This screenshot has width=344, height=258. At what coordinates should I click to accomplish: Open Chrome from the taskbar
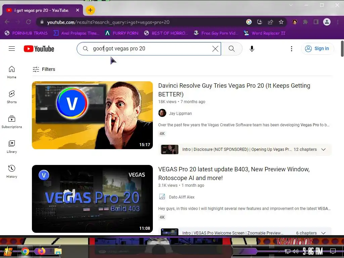click(x=25, y=251)
